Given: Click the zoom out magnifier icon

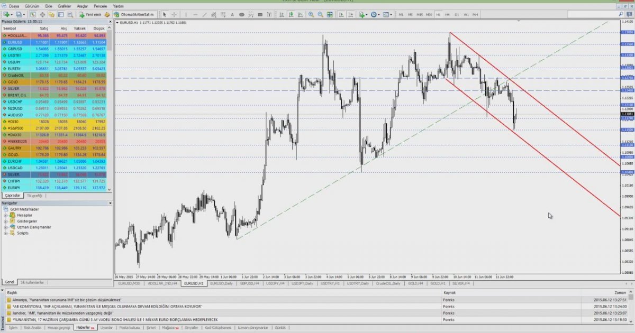Looking at the screenshot, I should point(321,14).
